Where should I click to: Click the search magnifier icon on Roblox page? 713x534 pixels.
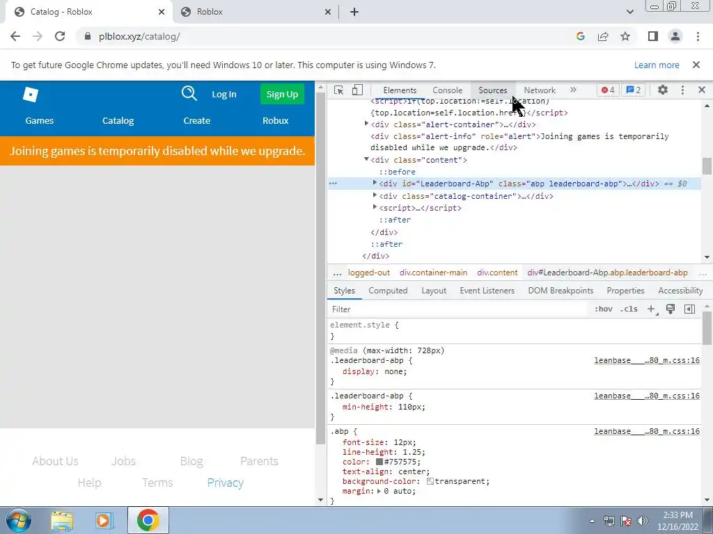(189, 94)
